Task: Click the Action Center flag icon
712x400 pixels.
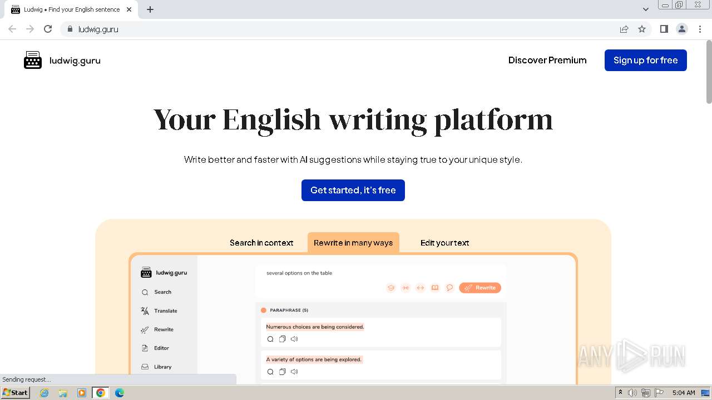Action: [x=659, y=393]
